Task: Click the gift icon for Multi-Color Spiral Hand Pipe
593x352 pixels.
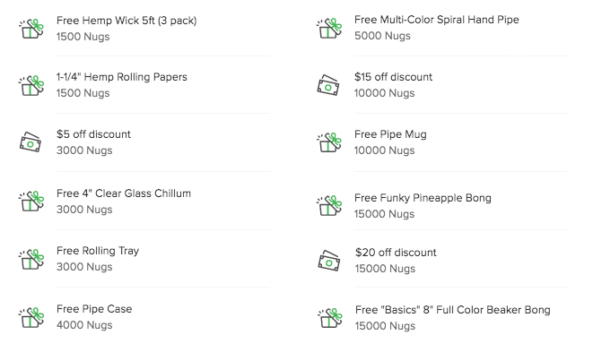Action: (329, 29)
